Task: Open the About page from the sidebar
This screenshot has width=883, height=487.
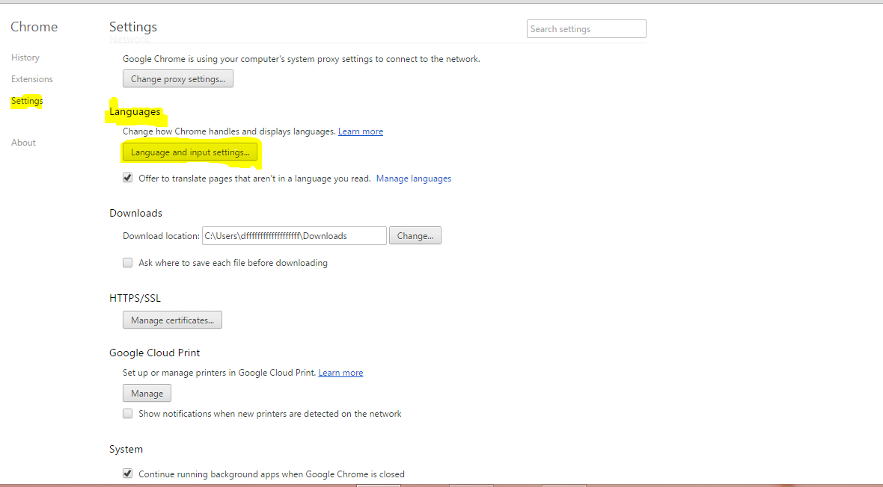Action: [23, 143]
